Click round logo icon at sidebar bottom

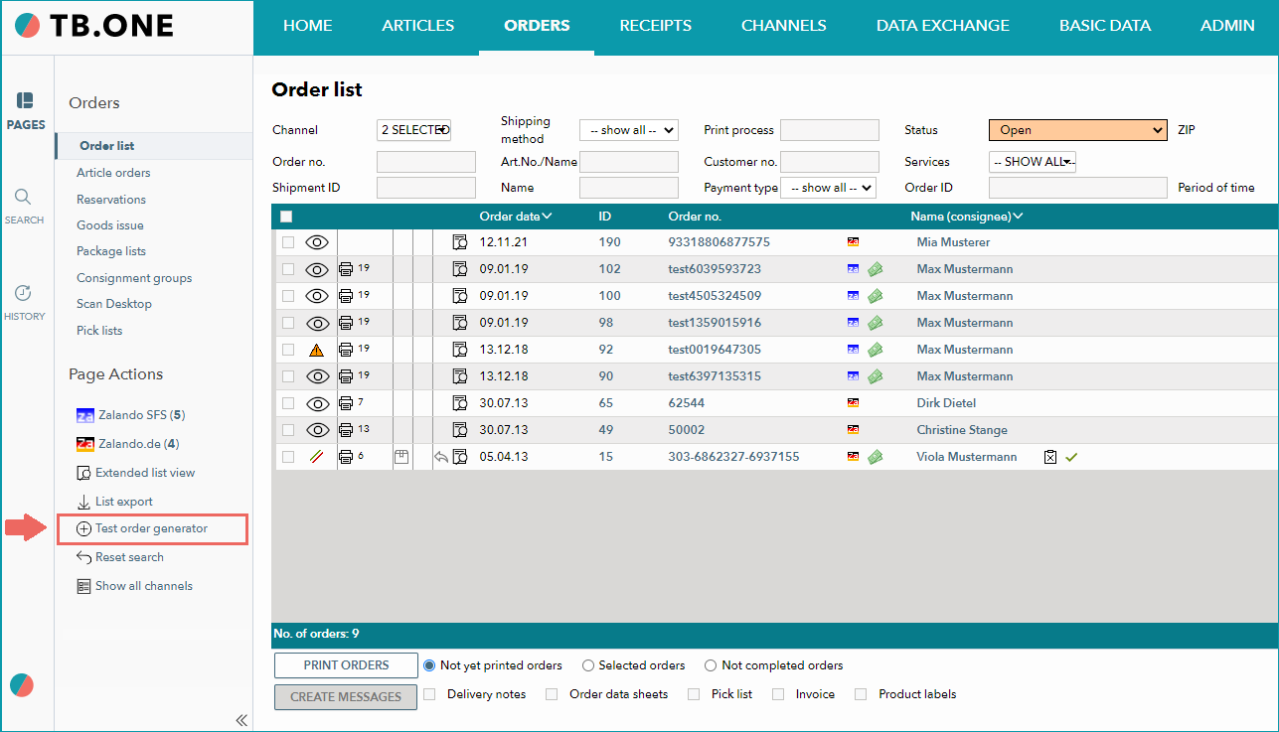click(21, 684)
